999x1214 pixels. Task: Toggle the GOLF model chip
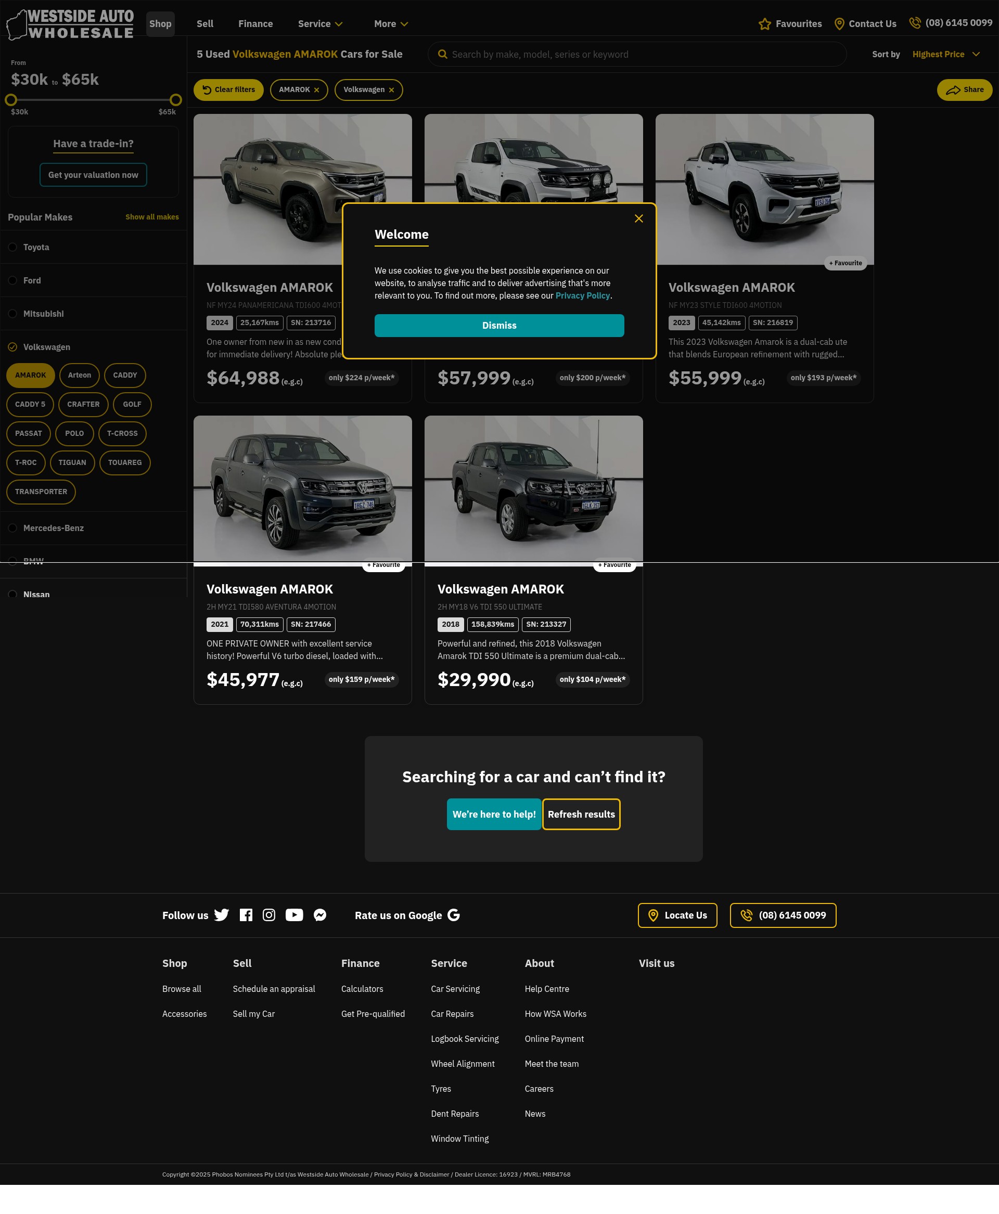(132, 405)
